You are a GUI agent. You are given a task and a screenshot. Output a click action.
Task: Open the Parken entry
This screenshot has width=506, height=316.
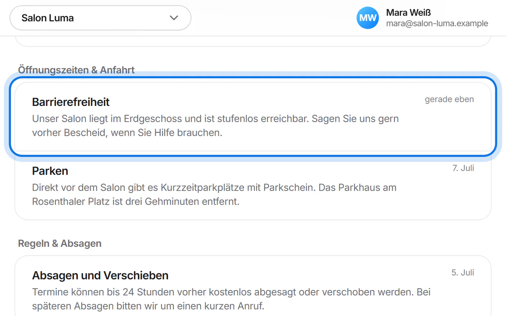click(x=253, y=186)
